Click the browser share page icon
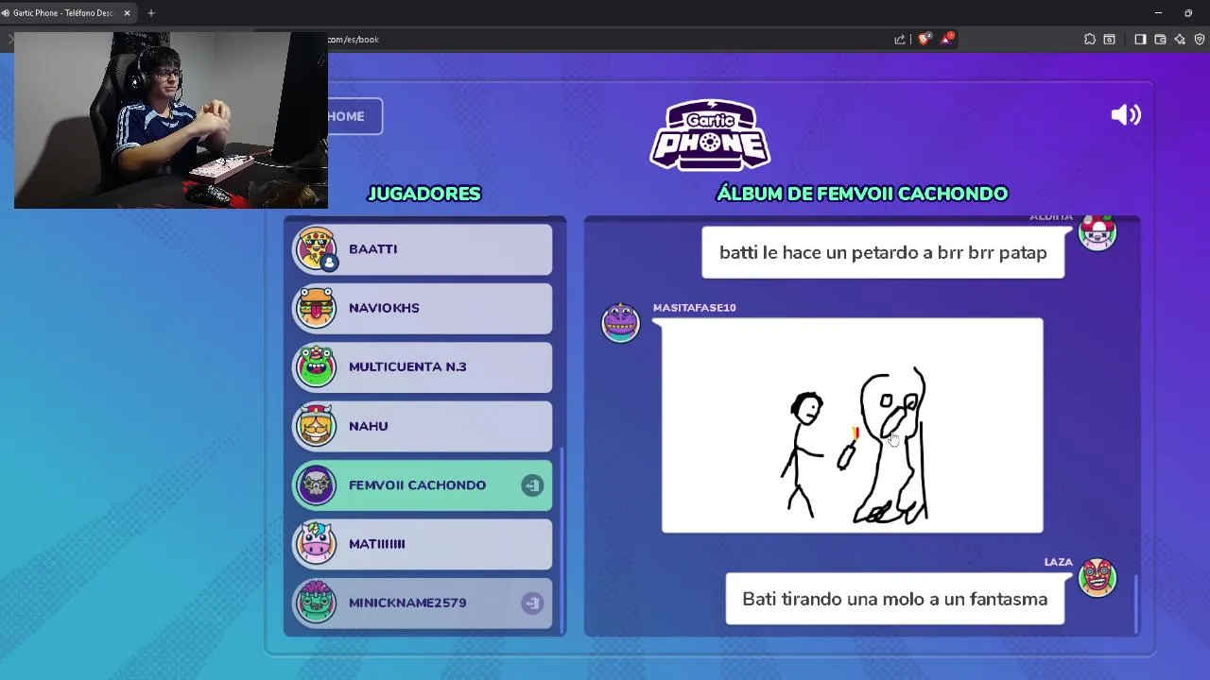1210x680 pixels. 900,39
